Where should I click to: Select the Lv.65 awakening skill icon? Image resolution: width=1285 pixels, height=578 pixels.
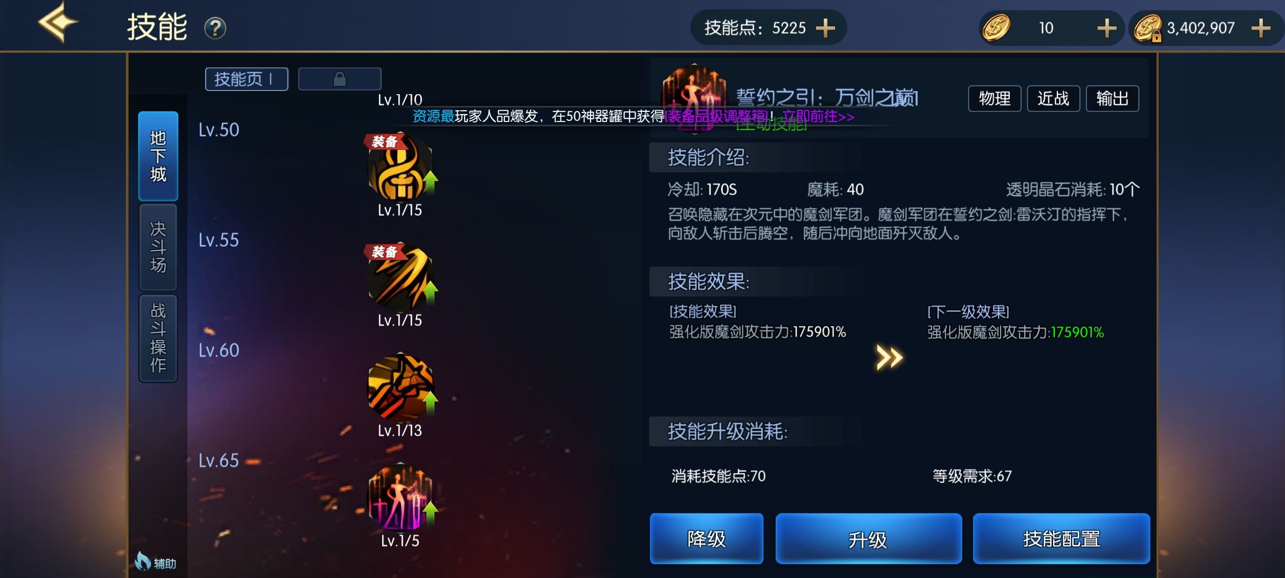click(x=400, y=498)
